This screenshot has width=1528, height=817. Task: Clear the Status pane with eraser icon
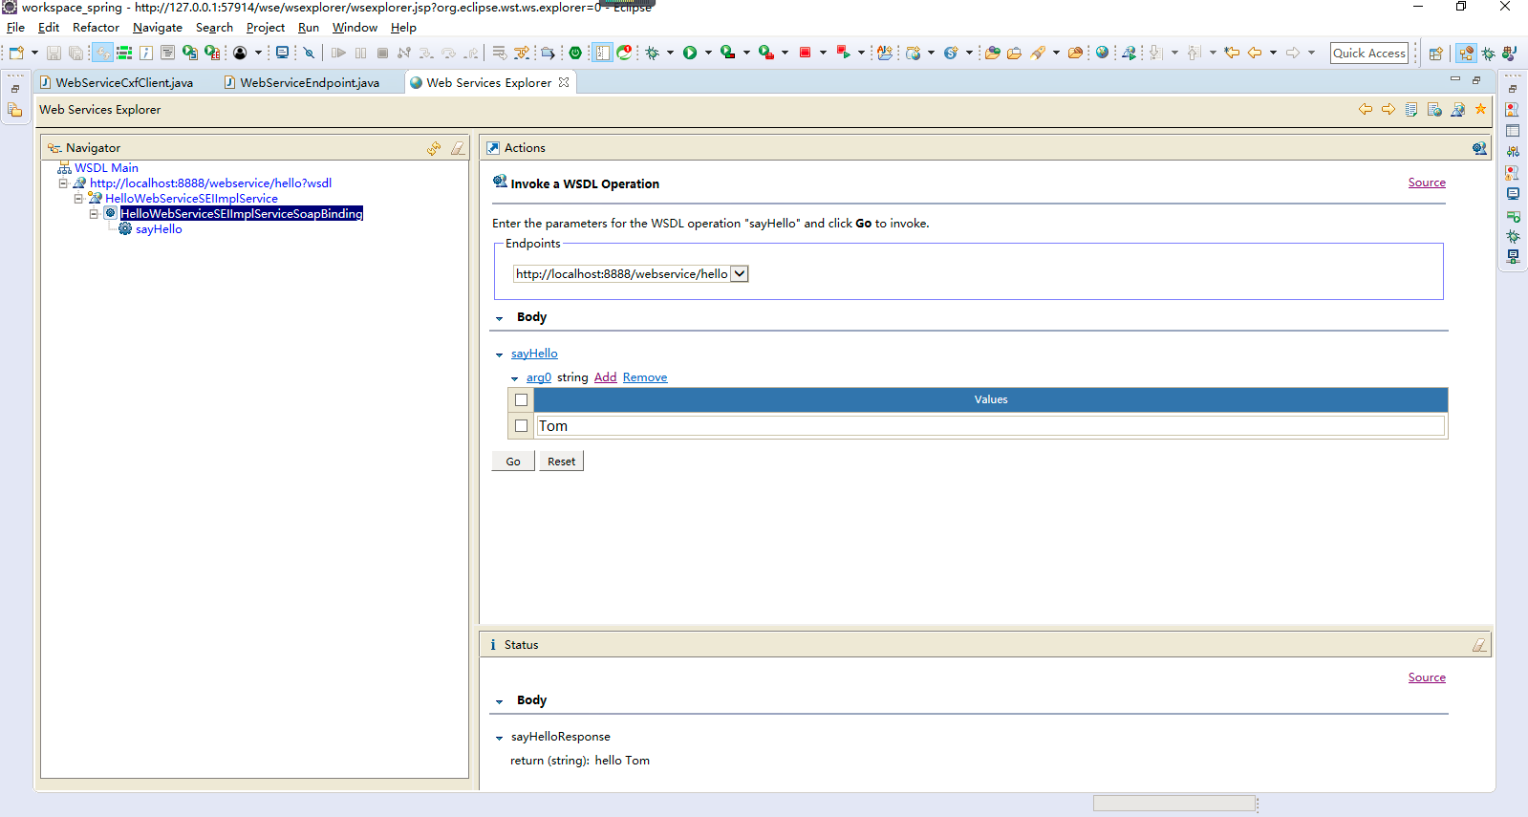tap(1479, 645)
